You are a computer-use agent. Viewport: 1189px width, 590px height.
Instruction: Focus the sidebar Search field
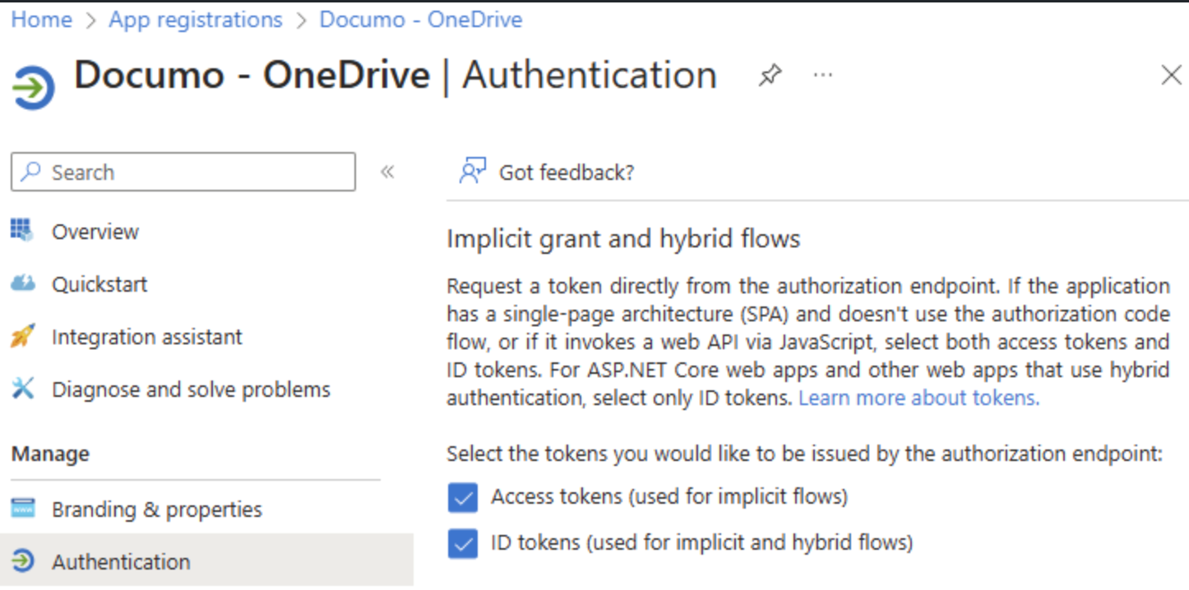coord(183,172)
